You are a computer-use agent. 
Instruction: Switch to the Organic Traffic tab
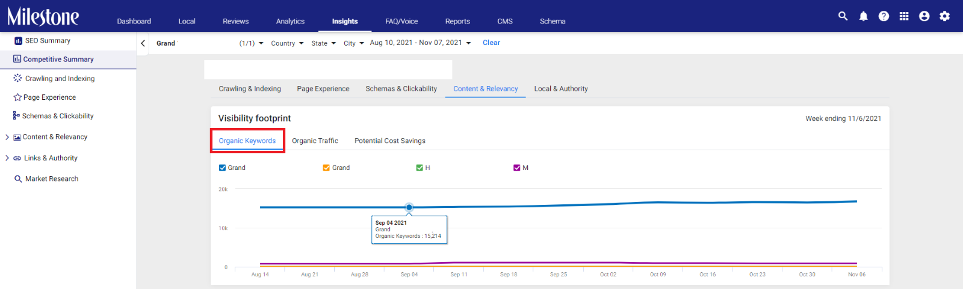(315, 141)
